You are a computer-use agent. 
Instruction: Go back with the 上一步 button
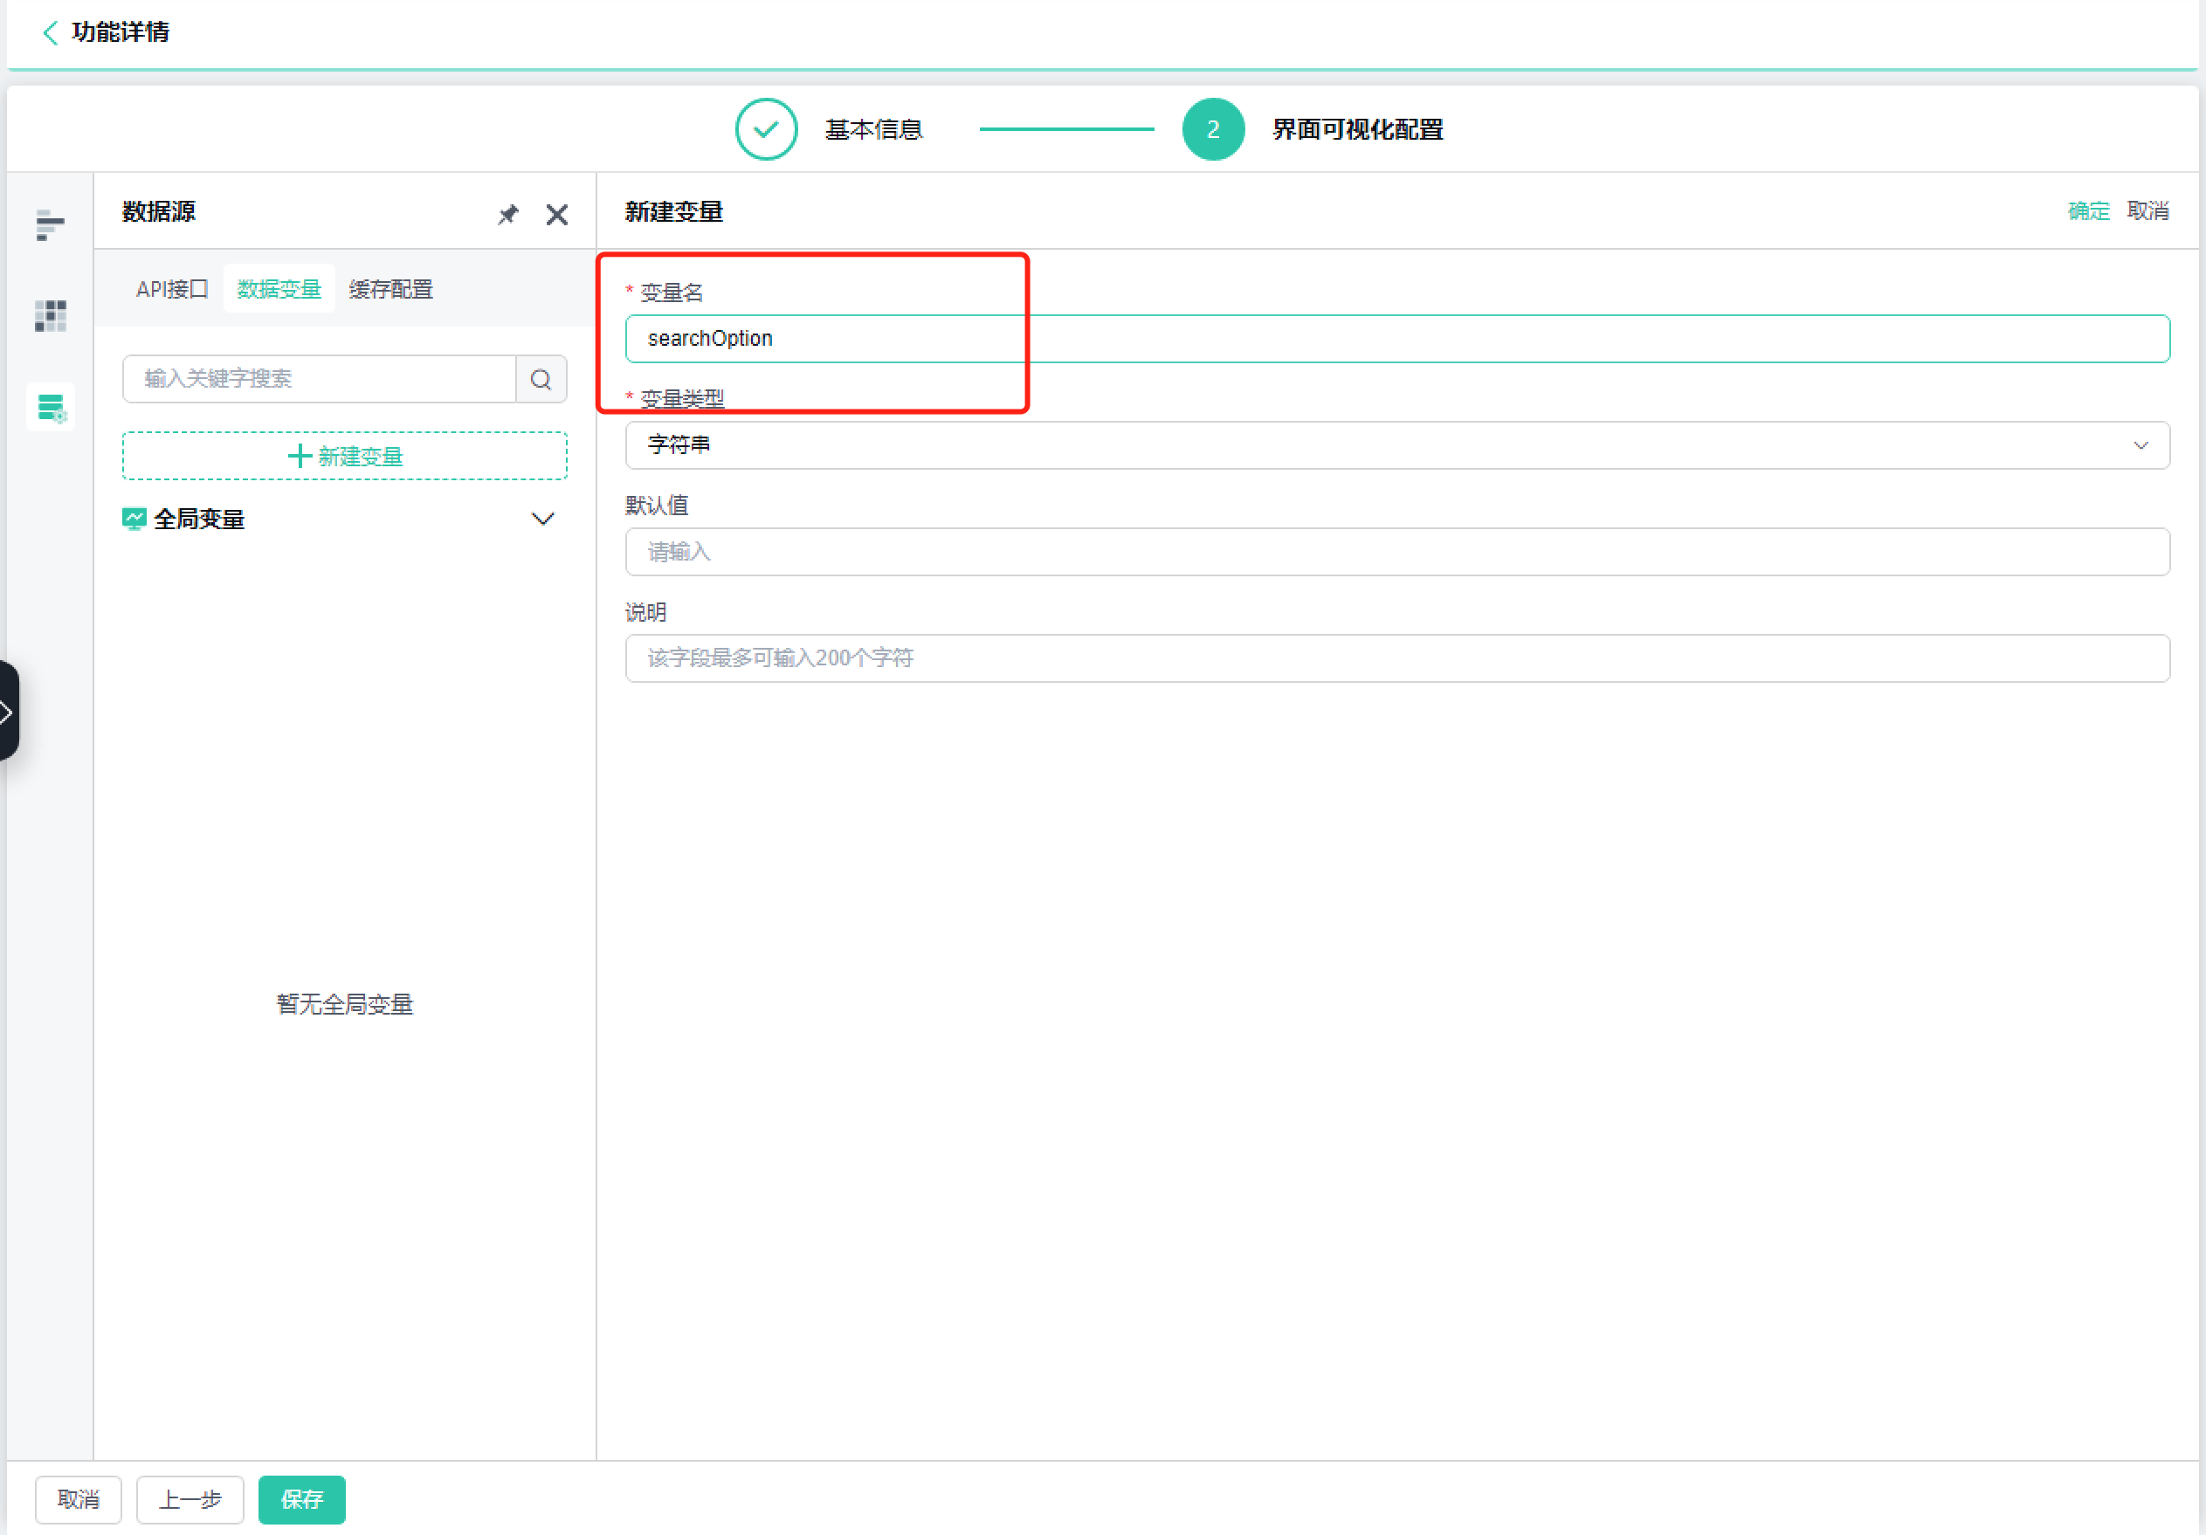[x=190, y=1499]
